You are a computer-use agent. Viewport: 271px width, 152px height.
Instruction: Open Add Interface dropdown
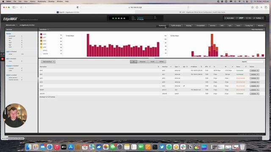point(48,62)
